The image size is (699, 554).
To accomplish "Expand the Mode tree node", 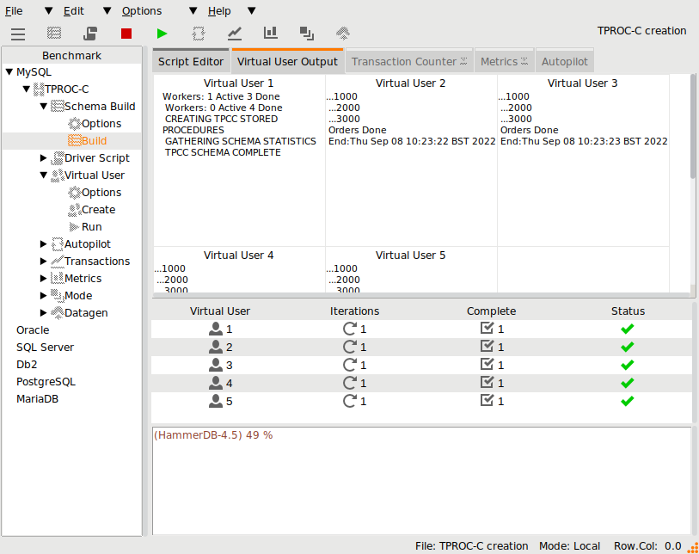I will tap(43, 296).
